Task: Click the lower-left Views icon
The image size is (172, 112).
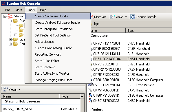Action: pos(6,89)
